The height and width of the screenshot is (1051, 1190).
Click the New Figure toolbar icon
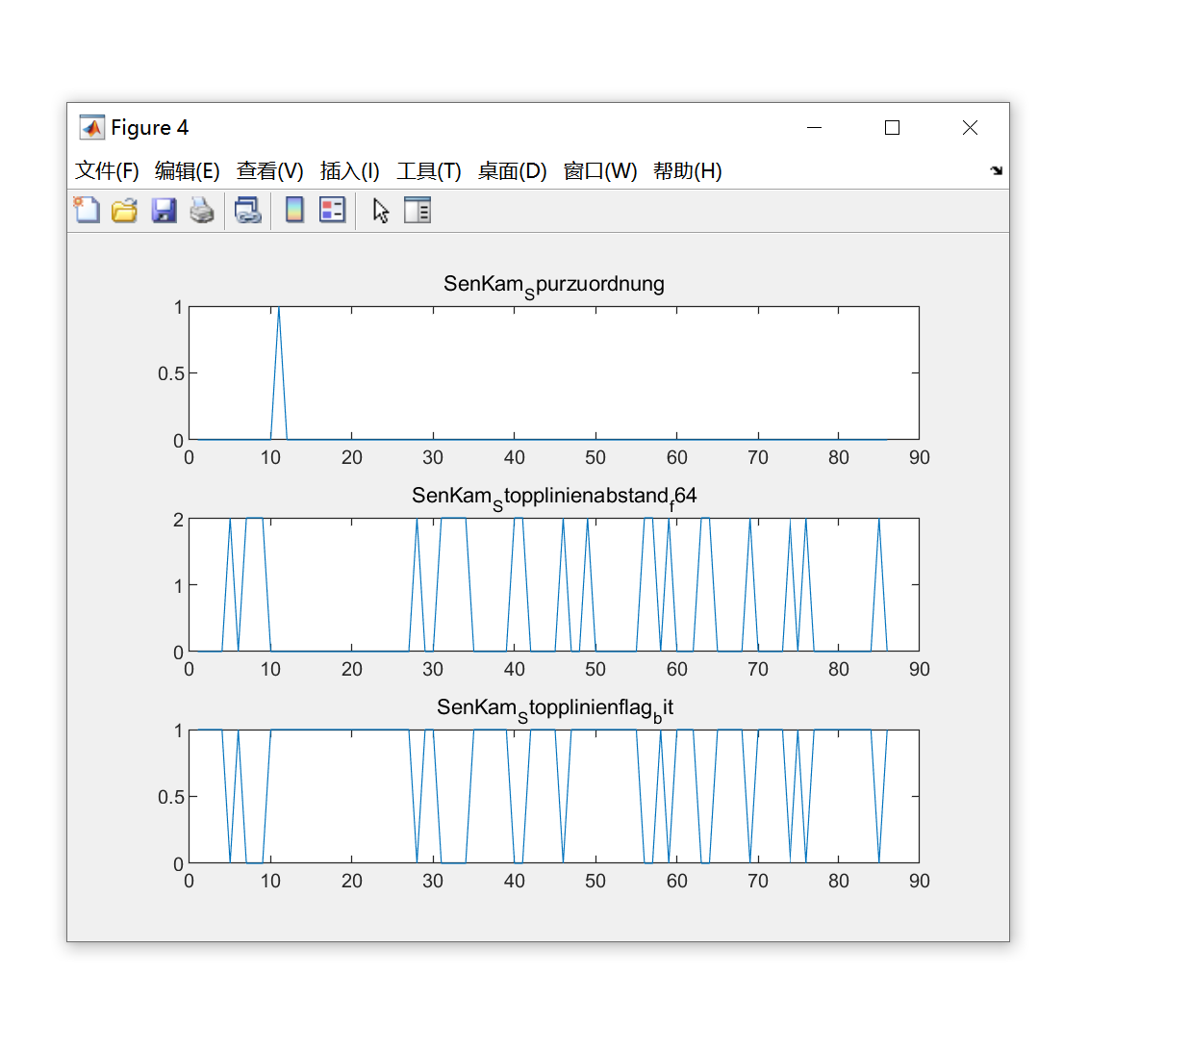click(x=87, y=210)
